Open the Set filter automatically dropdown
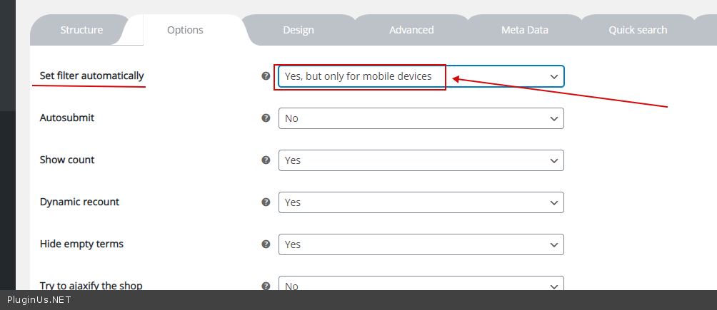Viewport: 717px width, 310px height. tap(421, 76)
